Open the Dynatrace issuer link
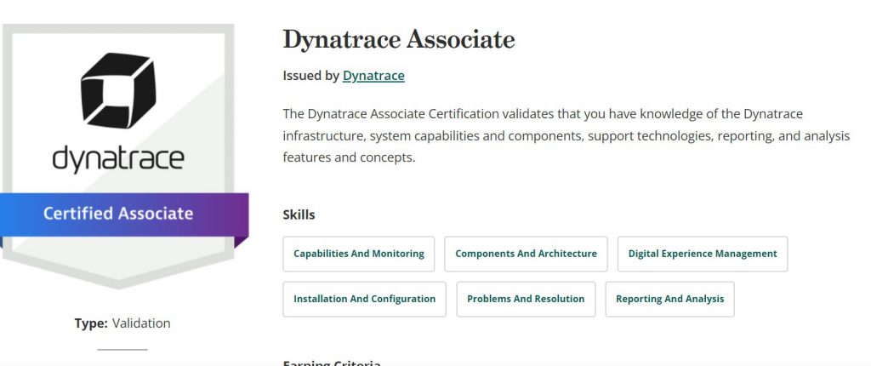 tap(373, 76)
